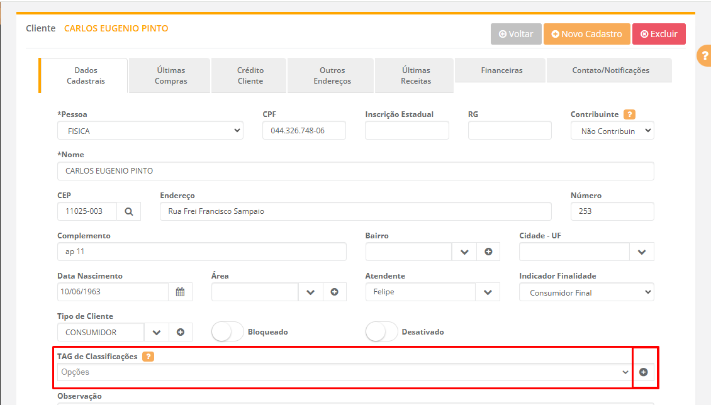Click the Voltar button

coord(516,34)
